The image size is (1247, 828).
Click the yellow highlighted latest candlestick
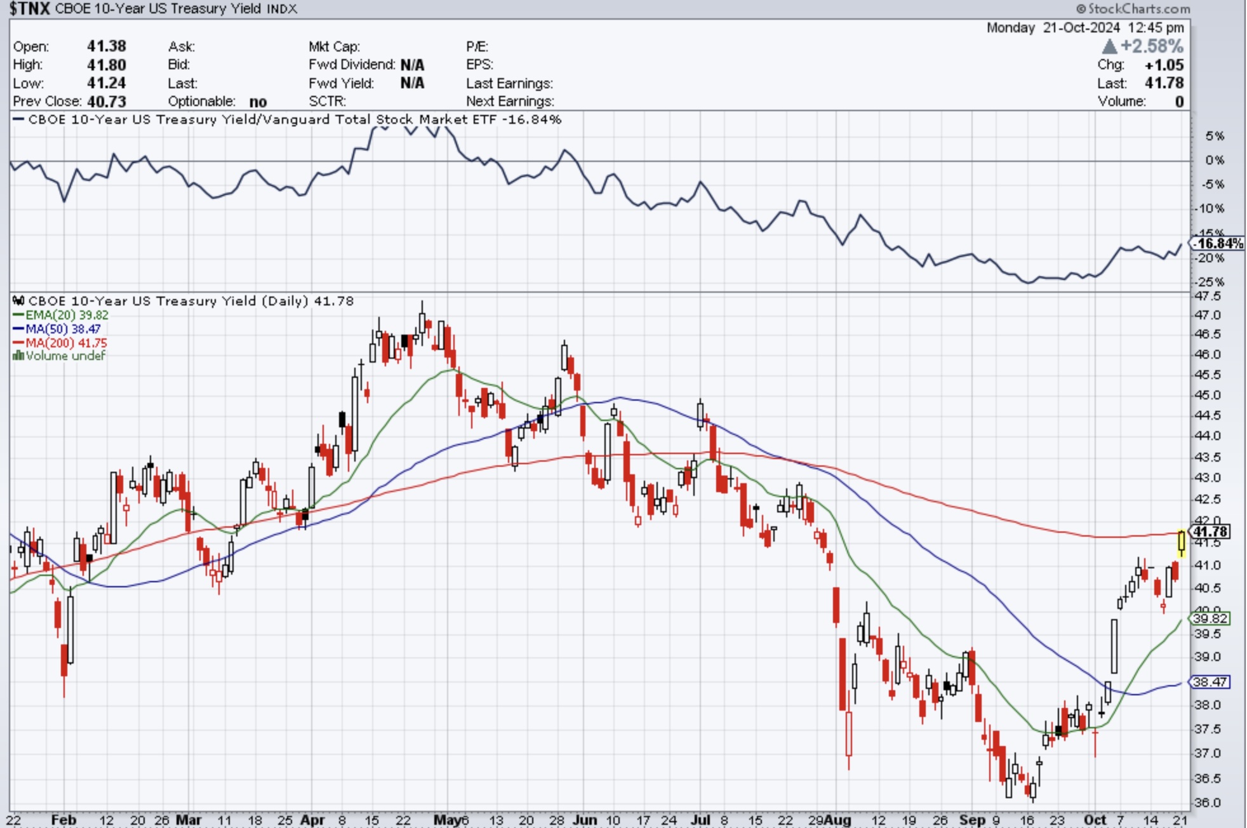click(1182, 542)
